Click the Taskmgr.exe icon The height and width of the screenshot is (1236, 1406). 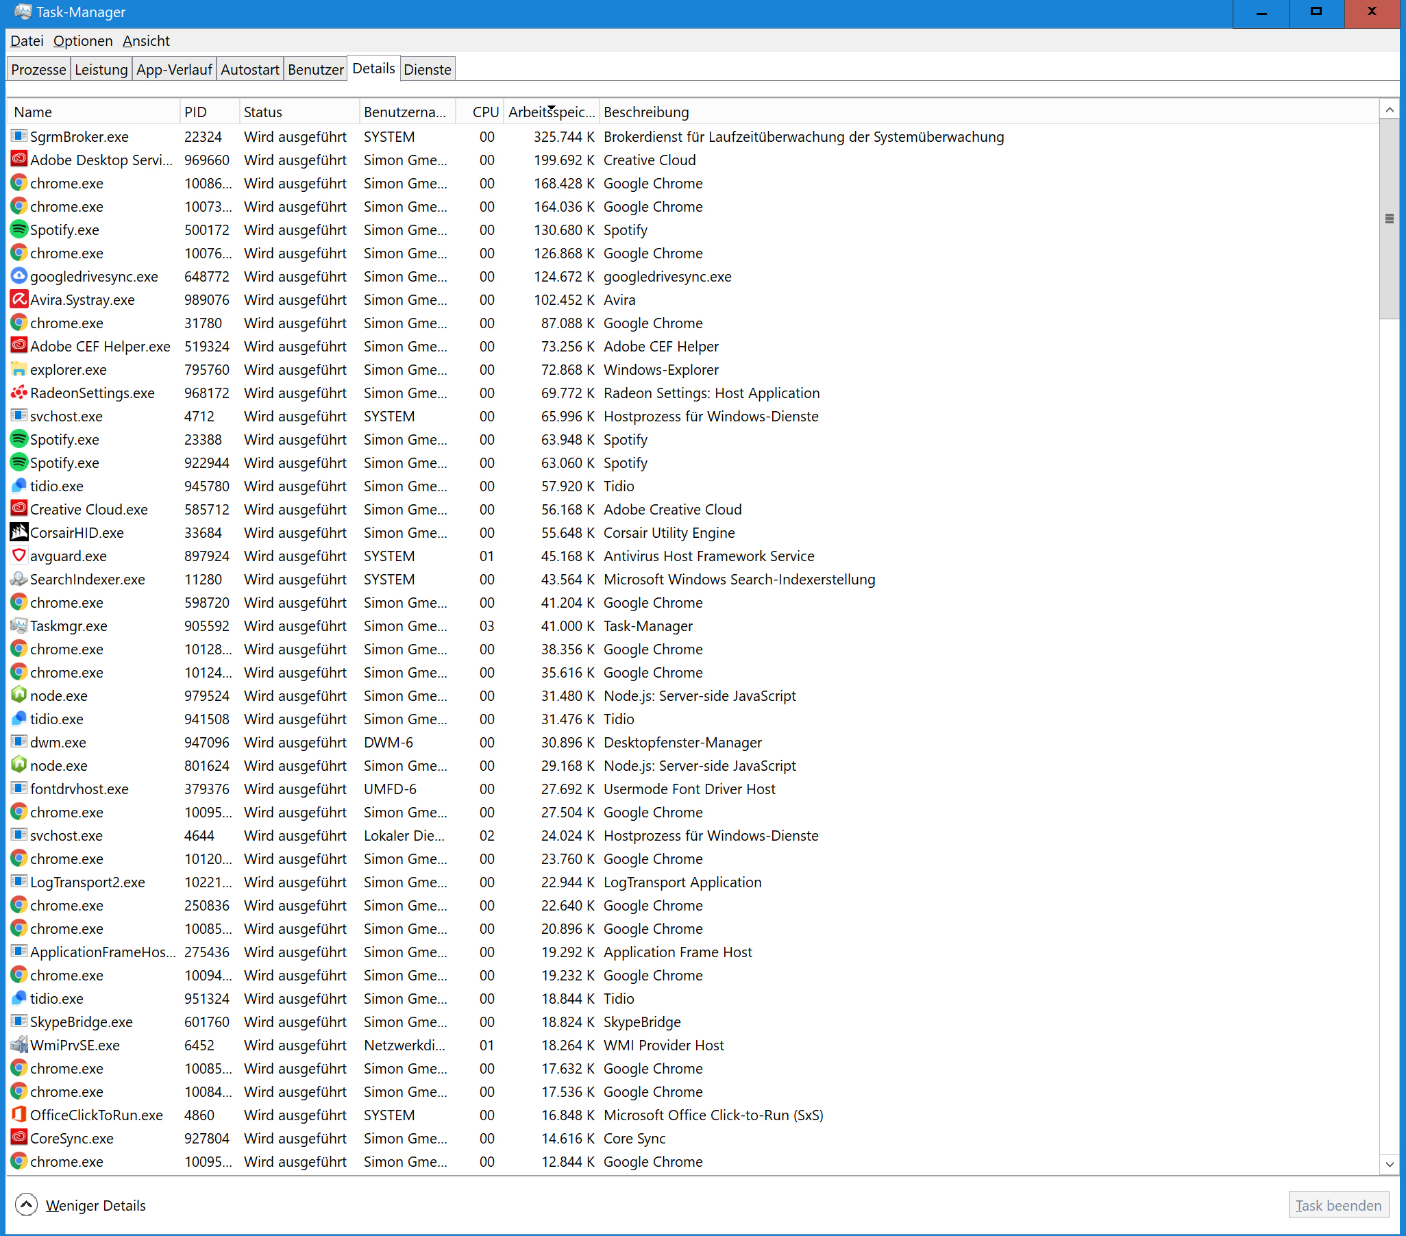18,626
